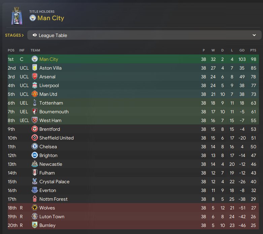Click the Tottenham club badge

coord(35,103)
